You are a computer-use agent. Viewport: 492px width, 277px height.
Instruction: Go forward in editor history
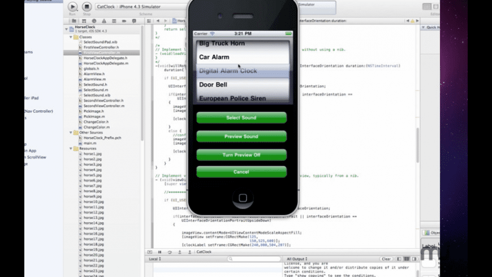pyautogui.click(x=165, y=21)
